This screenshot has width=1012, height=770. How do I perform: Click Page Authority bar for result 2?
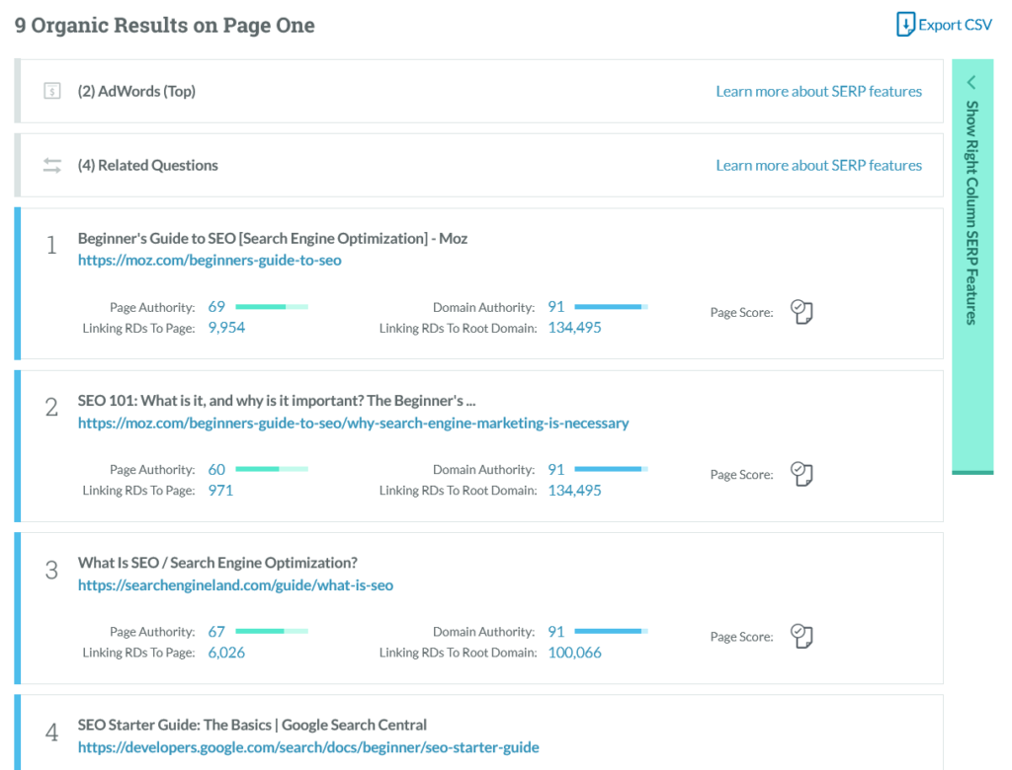(x=272, y=469)
